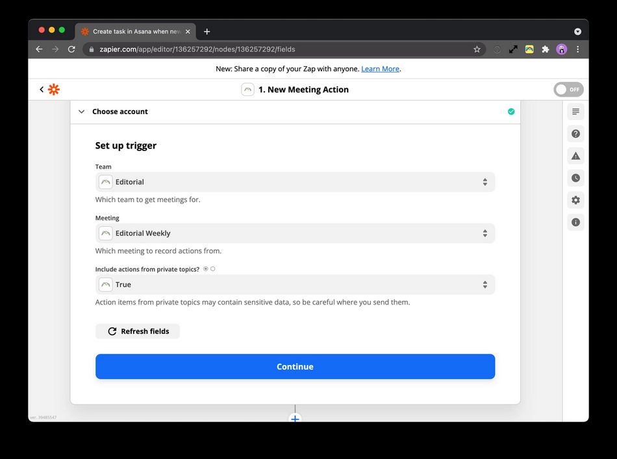Click the 'Include actions from private topics?' label

147,269
